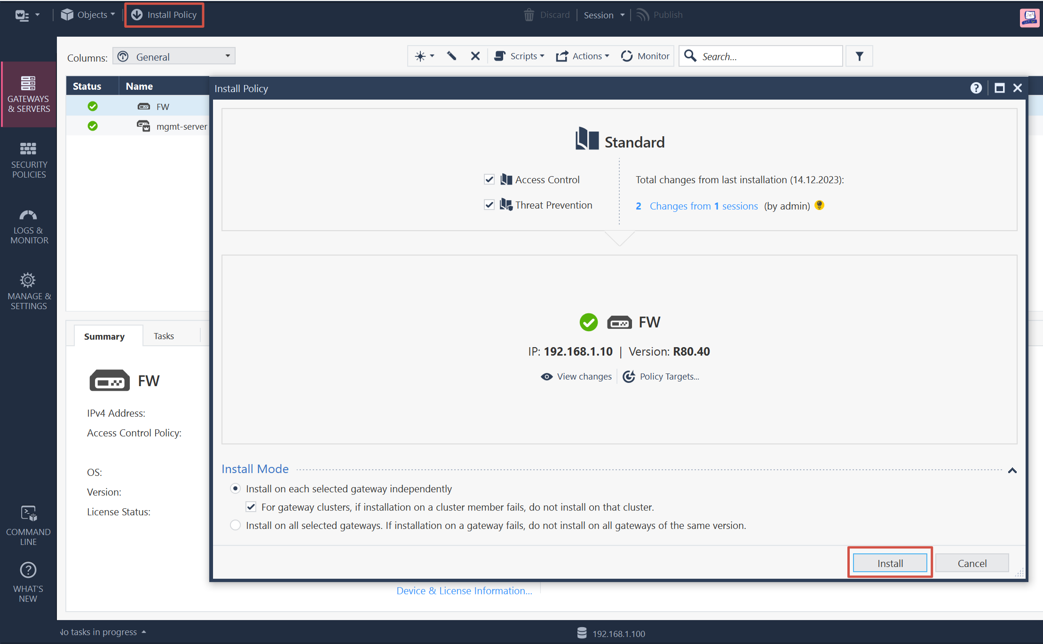1043x644 pixels.
Task: Go to Logs & Monitor view
Action: 28,226
